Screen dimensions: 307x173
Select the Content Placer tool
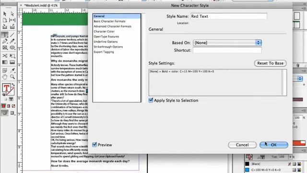(12, 27)
